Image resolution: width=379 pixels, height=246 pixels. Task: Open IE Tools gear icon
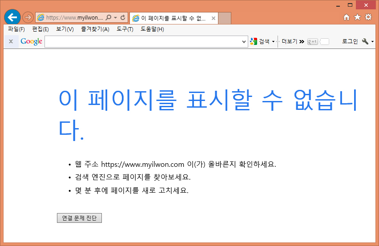click(x=368, y=17)
